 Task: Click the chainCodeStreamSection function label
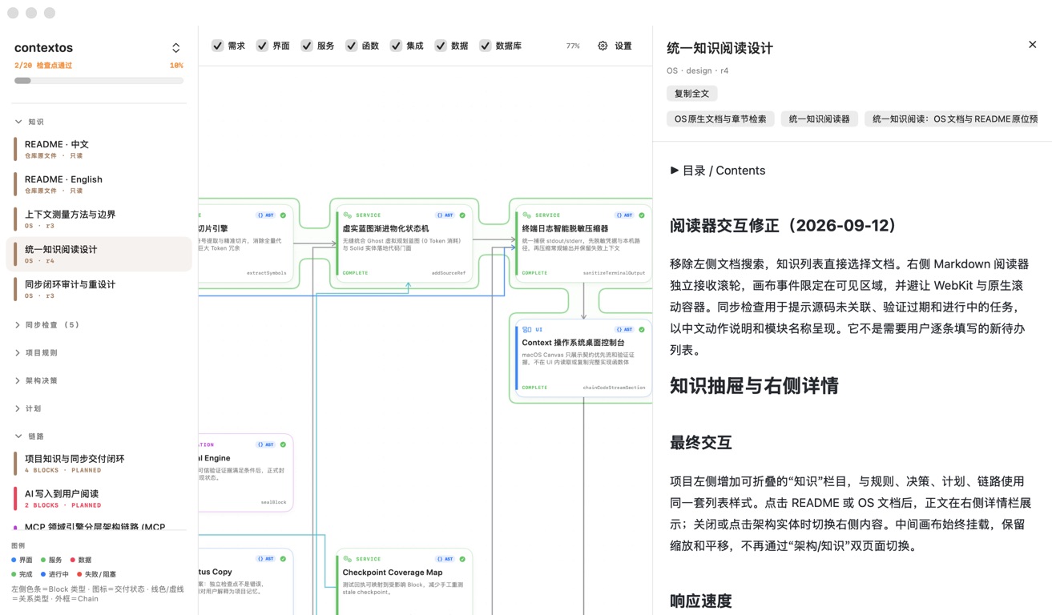point(614,388)
